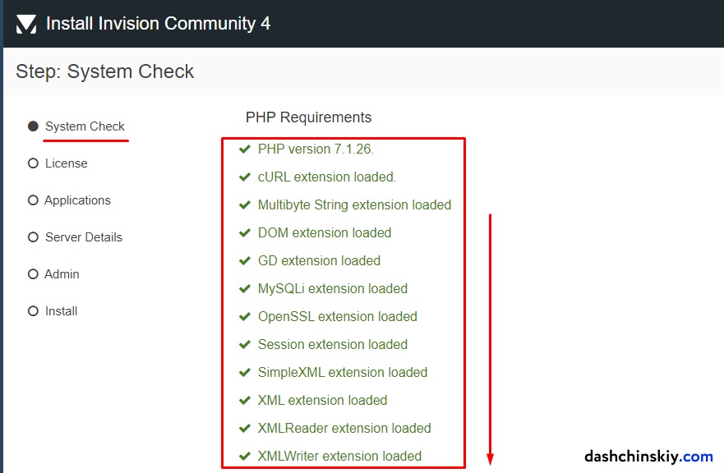Viewport: 724px width, 473px height.
Task: Click the checkmark next to DOM extension loaded
Action: (x=245, y=232)
